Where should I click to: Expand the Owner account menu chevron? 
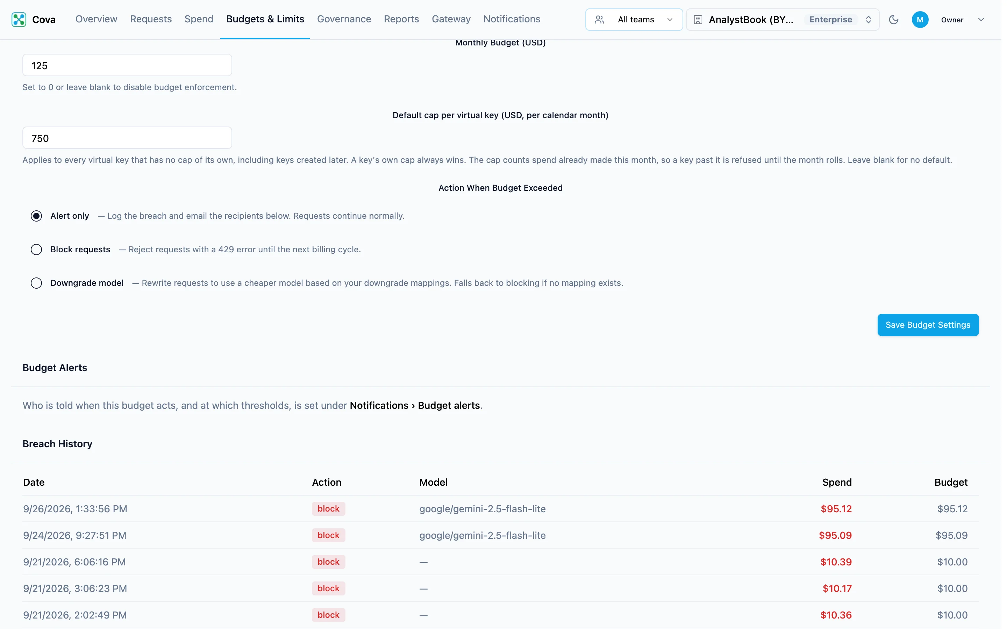[x=981, y=20]
